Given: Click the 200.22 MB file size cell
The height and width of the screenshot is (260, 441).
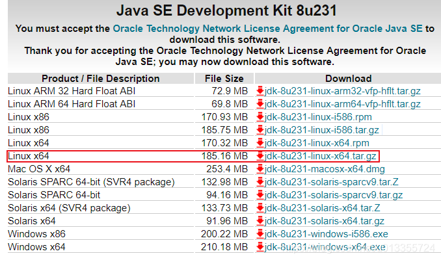Looking at the screenshot, I should tap(224, 234).
